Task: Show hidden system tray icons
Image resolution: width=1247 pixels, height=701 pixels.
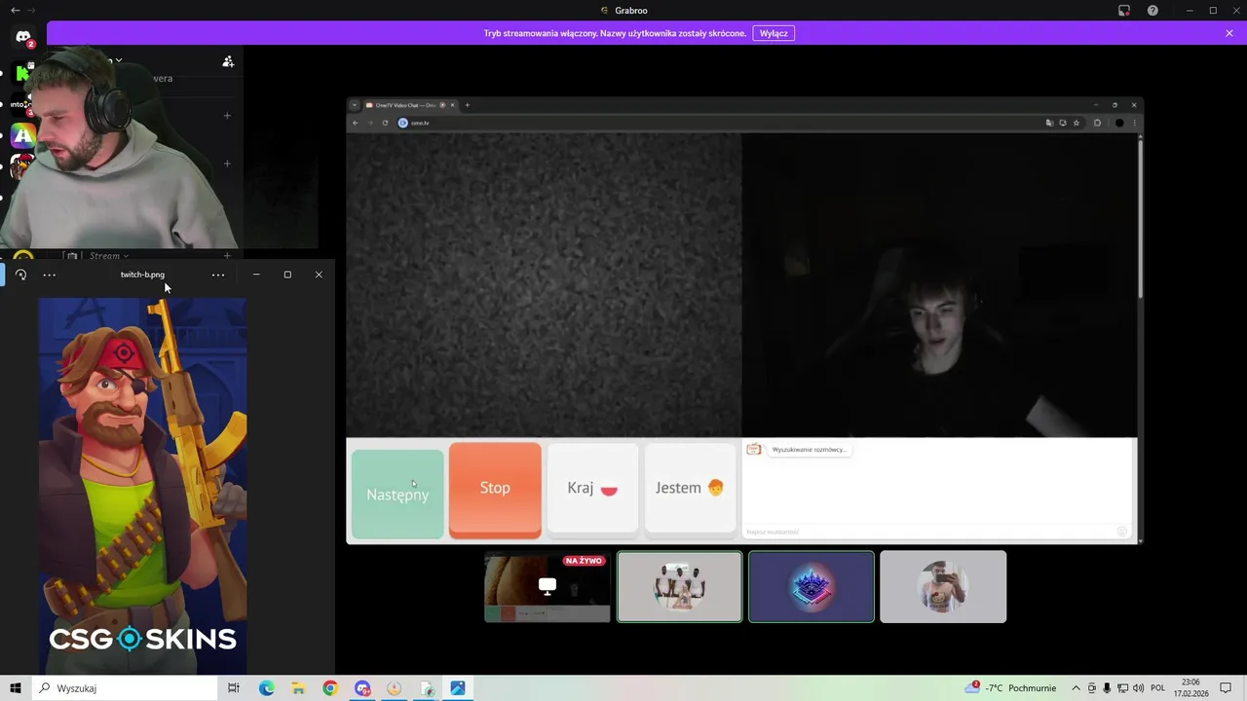Action: [x=1076, y=688]
